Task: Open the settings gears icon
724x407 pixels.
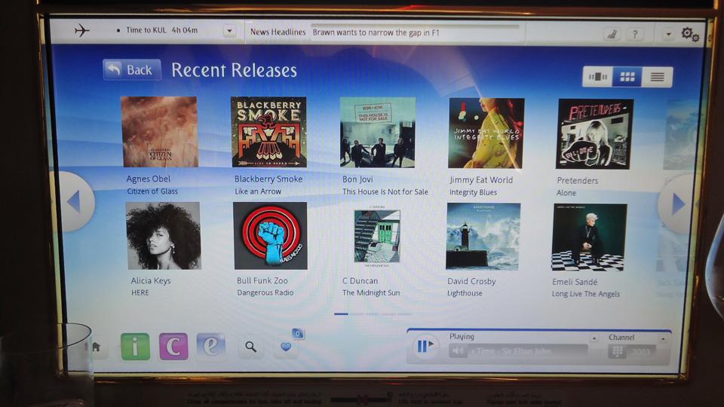Action: tap(690, 34)
